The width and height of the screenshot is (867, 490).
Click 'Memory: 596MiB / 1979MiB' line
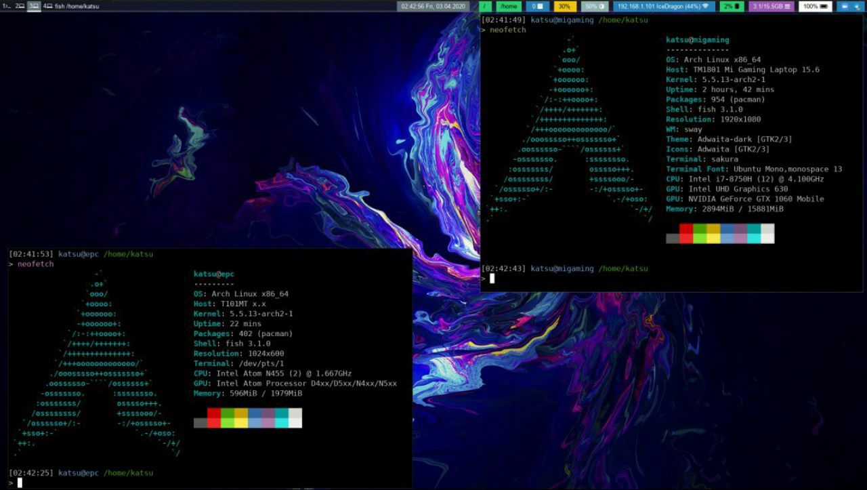tap(248, 393)
